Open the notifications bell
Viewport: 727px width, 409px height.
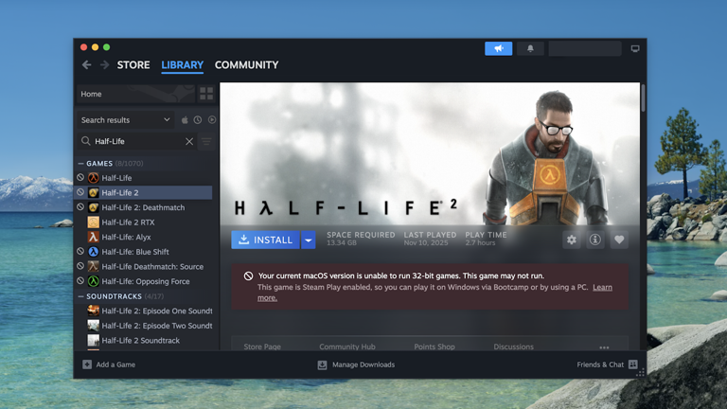tap(530, 48)
